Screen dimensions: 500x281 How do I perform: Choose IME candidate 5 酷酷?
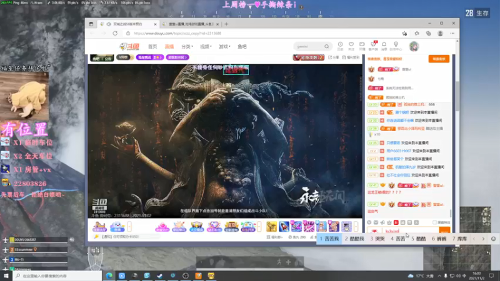[x=419, y=239]
